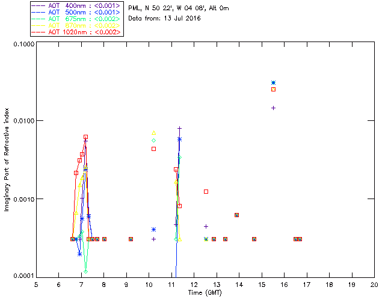
Task: Select the purple plus marker at time 12.5
Action: (x=206, y=226)
